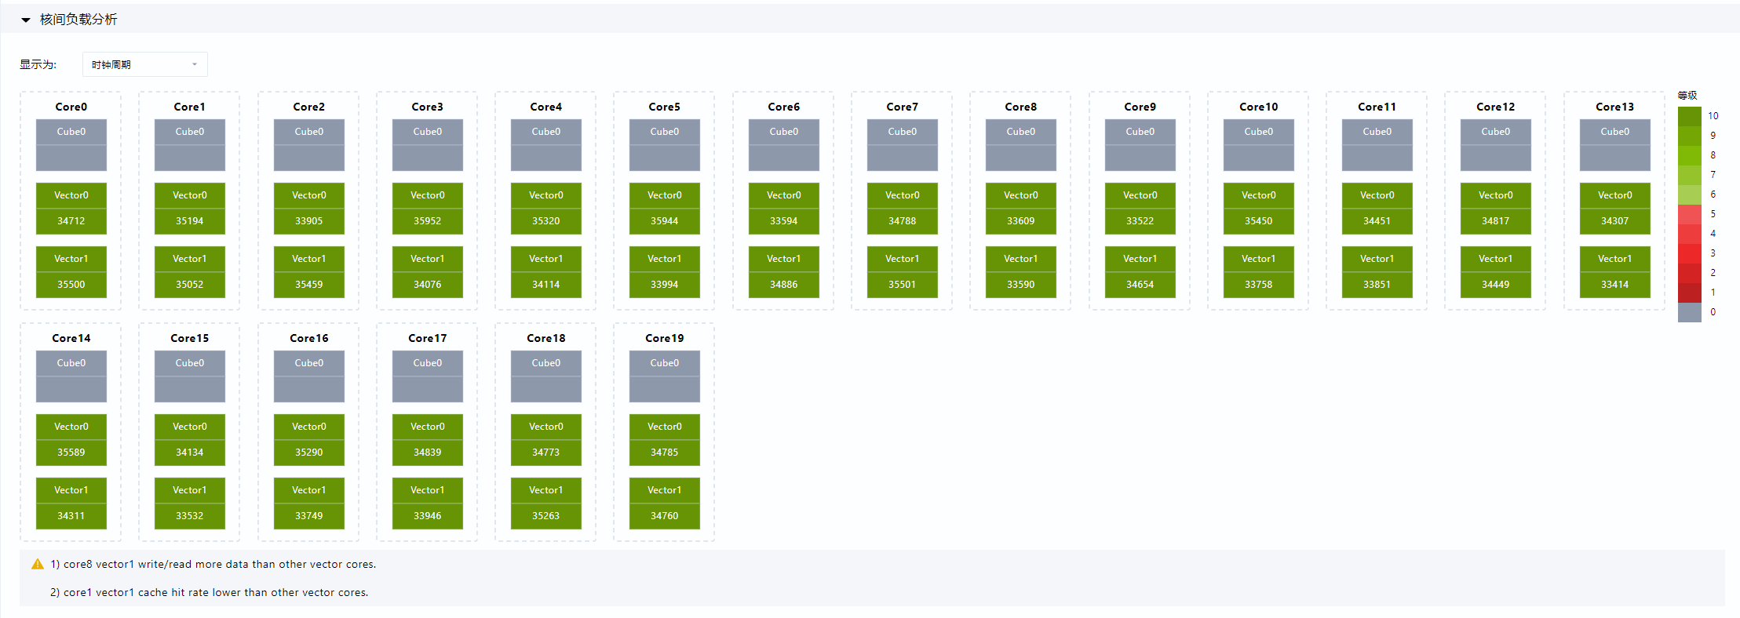Click the Core16 header label
The height and width of the screenshot is (618, 1740).
pyautogui.click(x=309, y=338)
